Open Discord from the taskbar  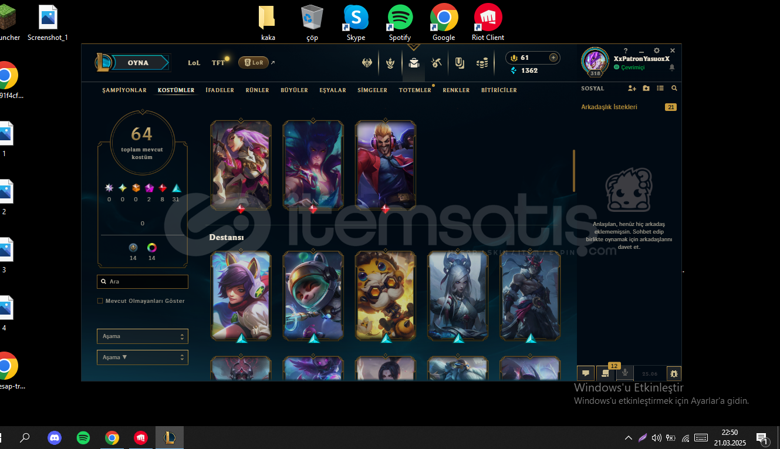[x=55, y=438]
